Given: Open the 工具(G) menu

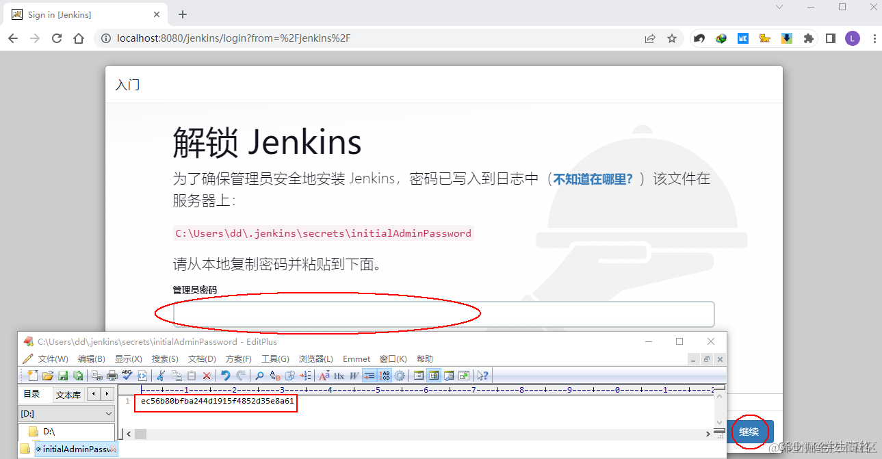Looking at the screenshot, I should coord(275,359).
